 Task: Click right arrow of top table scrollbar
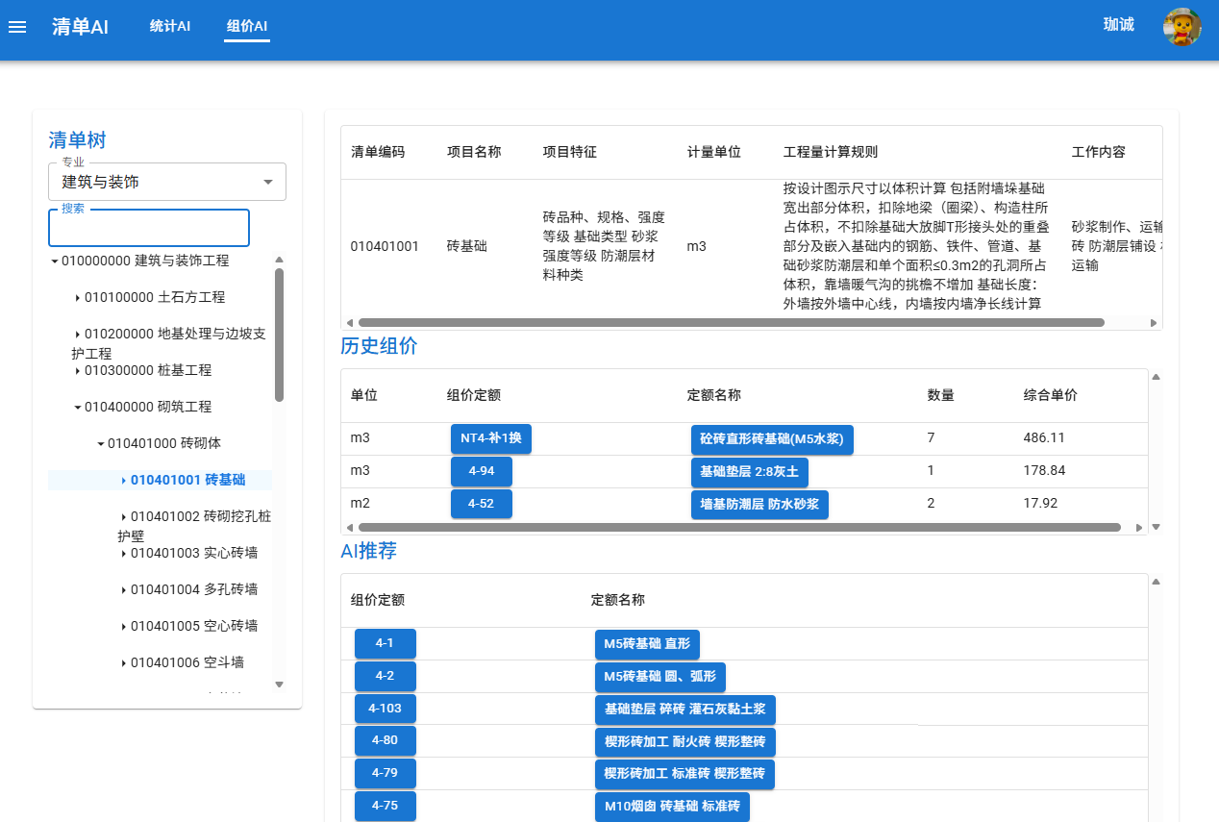tap(1154, 323)
